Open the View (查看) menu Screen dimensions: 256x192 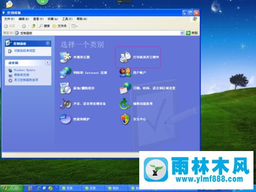tap(38, 19)
